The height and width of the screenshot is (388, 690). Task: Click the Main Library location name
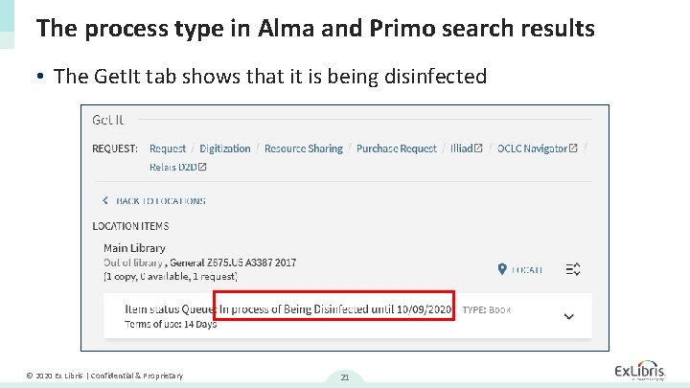click(134, 248)
